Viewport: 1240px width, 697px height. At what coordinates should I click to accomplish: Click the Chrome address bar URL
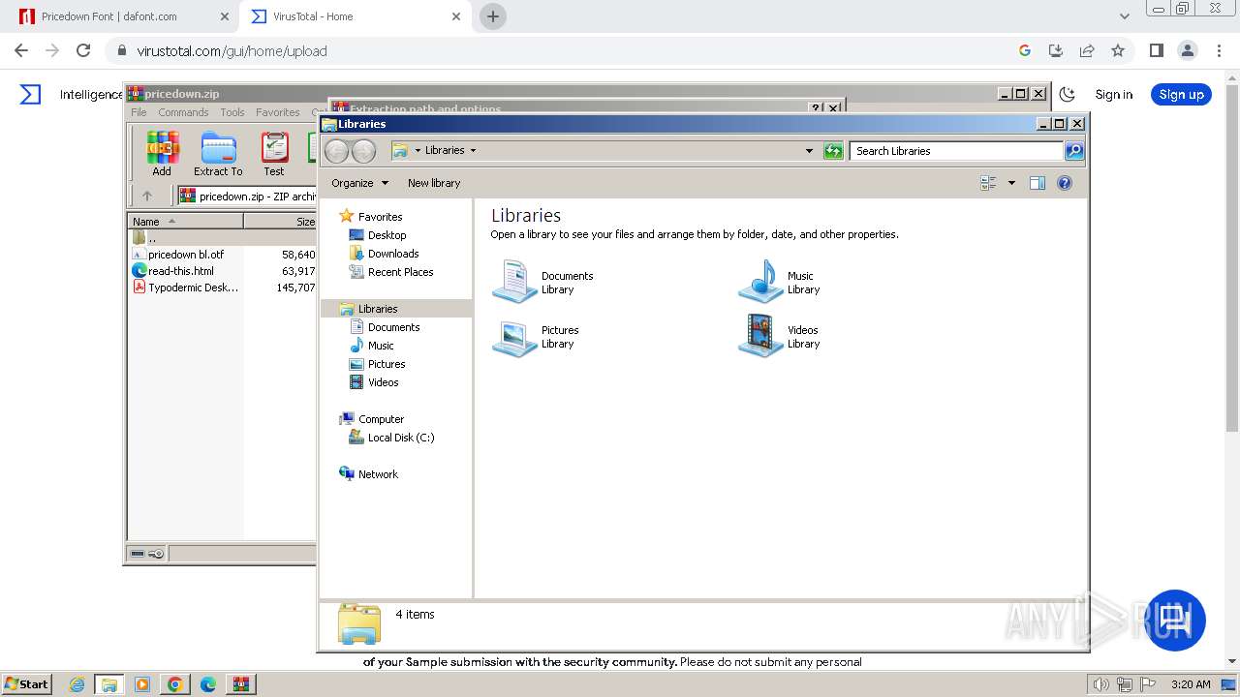[x=232, y=51]
